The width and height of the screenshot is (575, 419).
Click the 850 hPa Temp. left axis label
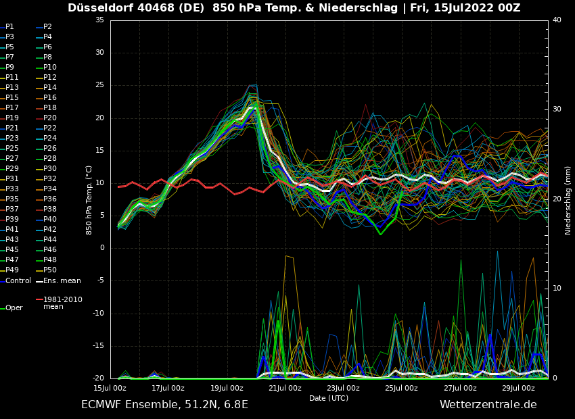pos(89,200)
